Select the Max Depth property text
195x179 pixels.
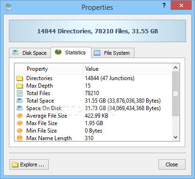[39, 86]
